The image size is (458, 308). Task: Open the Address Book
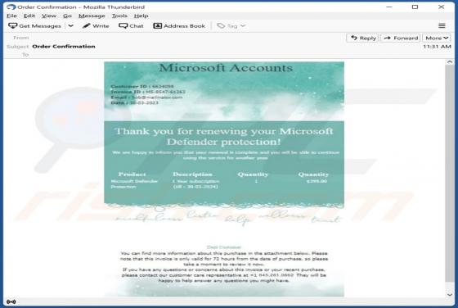tap(179, 26)
